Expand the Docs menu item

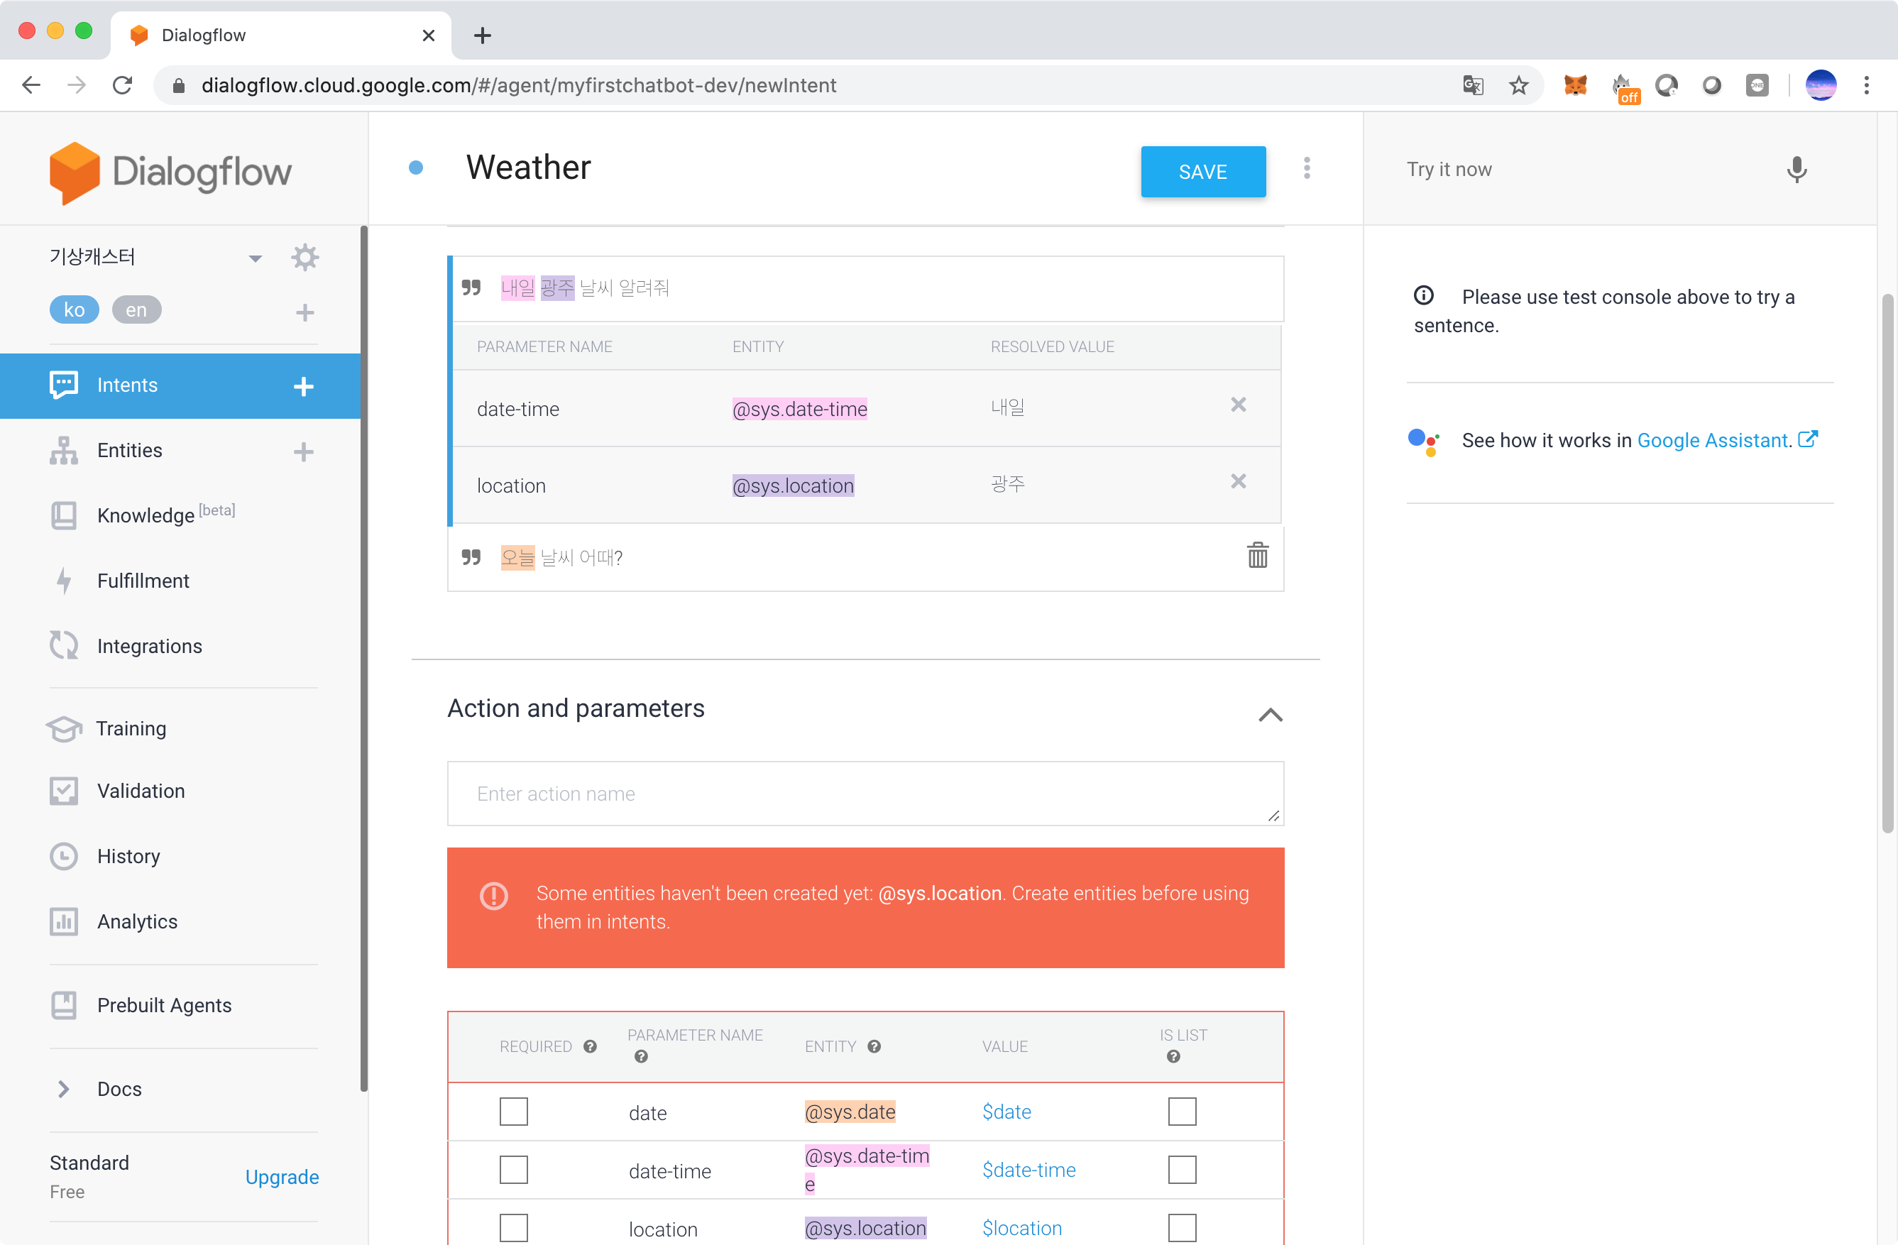[64, 1089]
